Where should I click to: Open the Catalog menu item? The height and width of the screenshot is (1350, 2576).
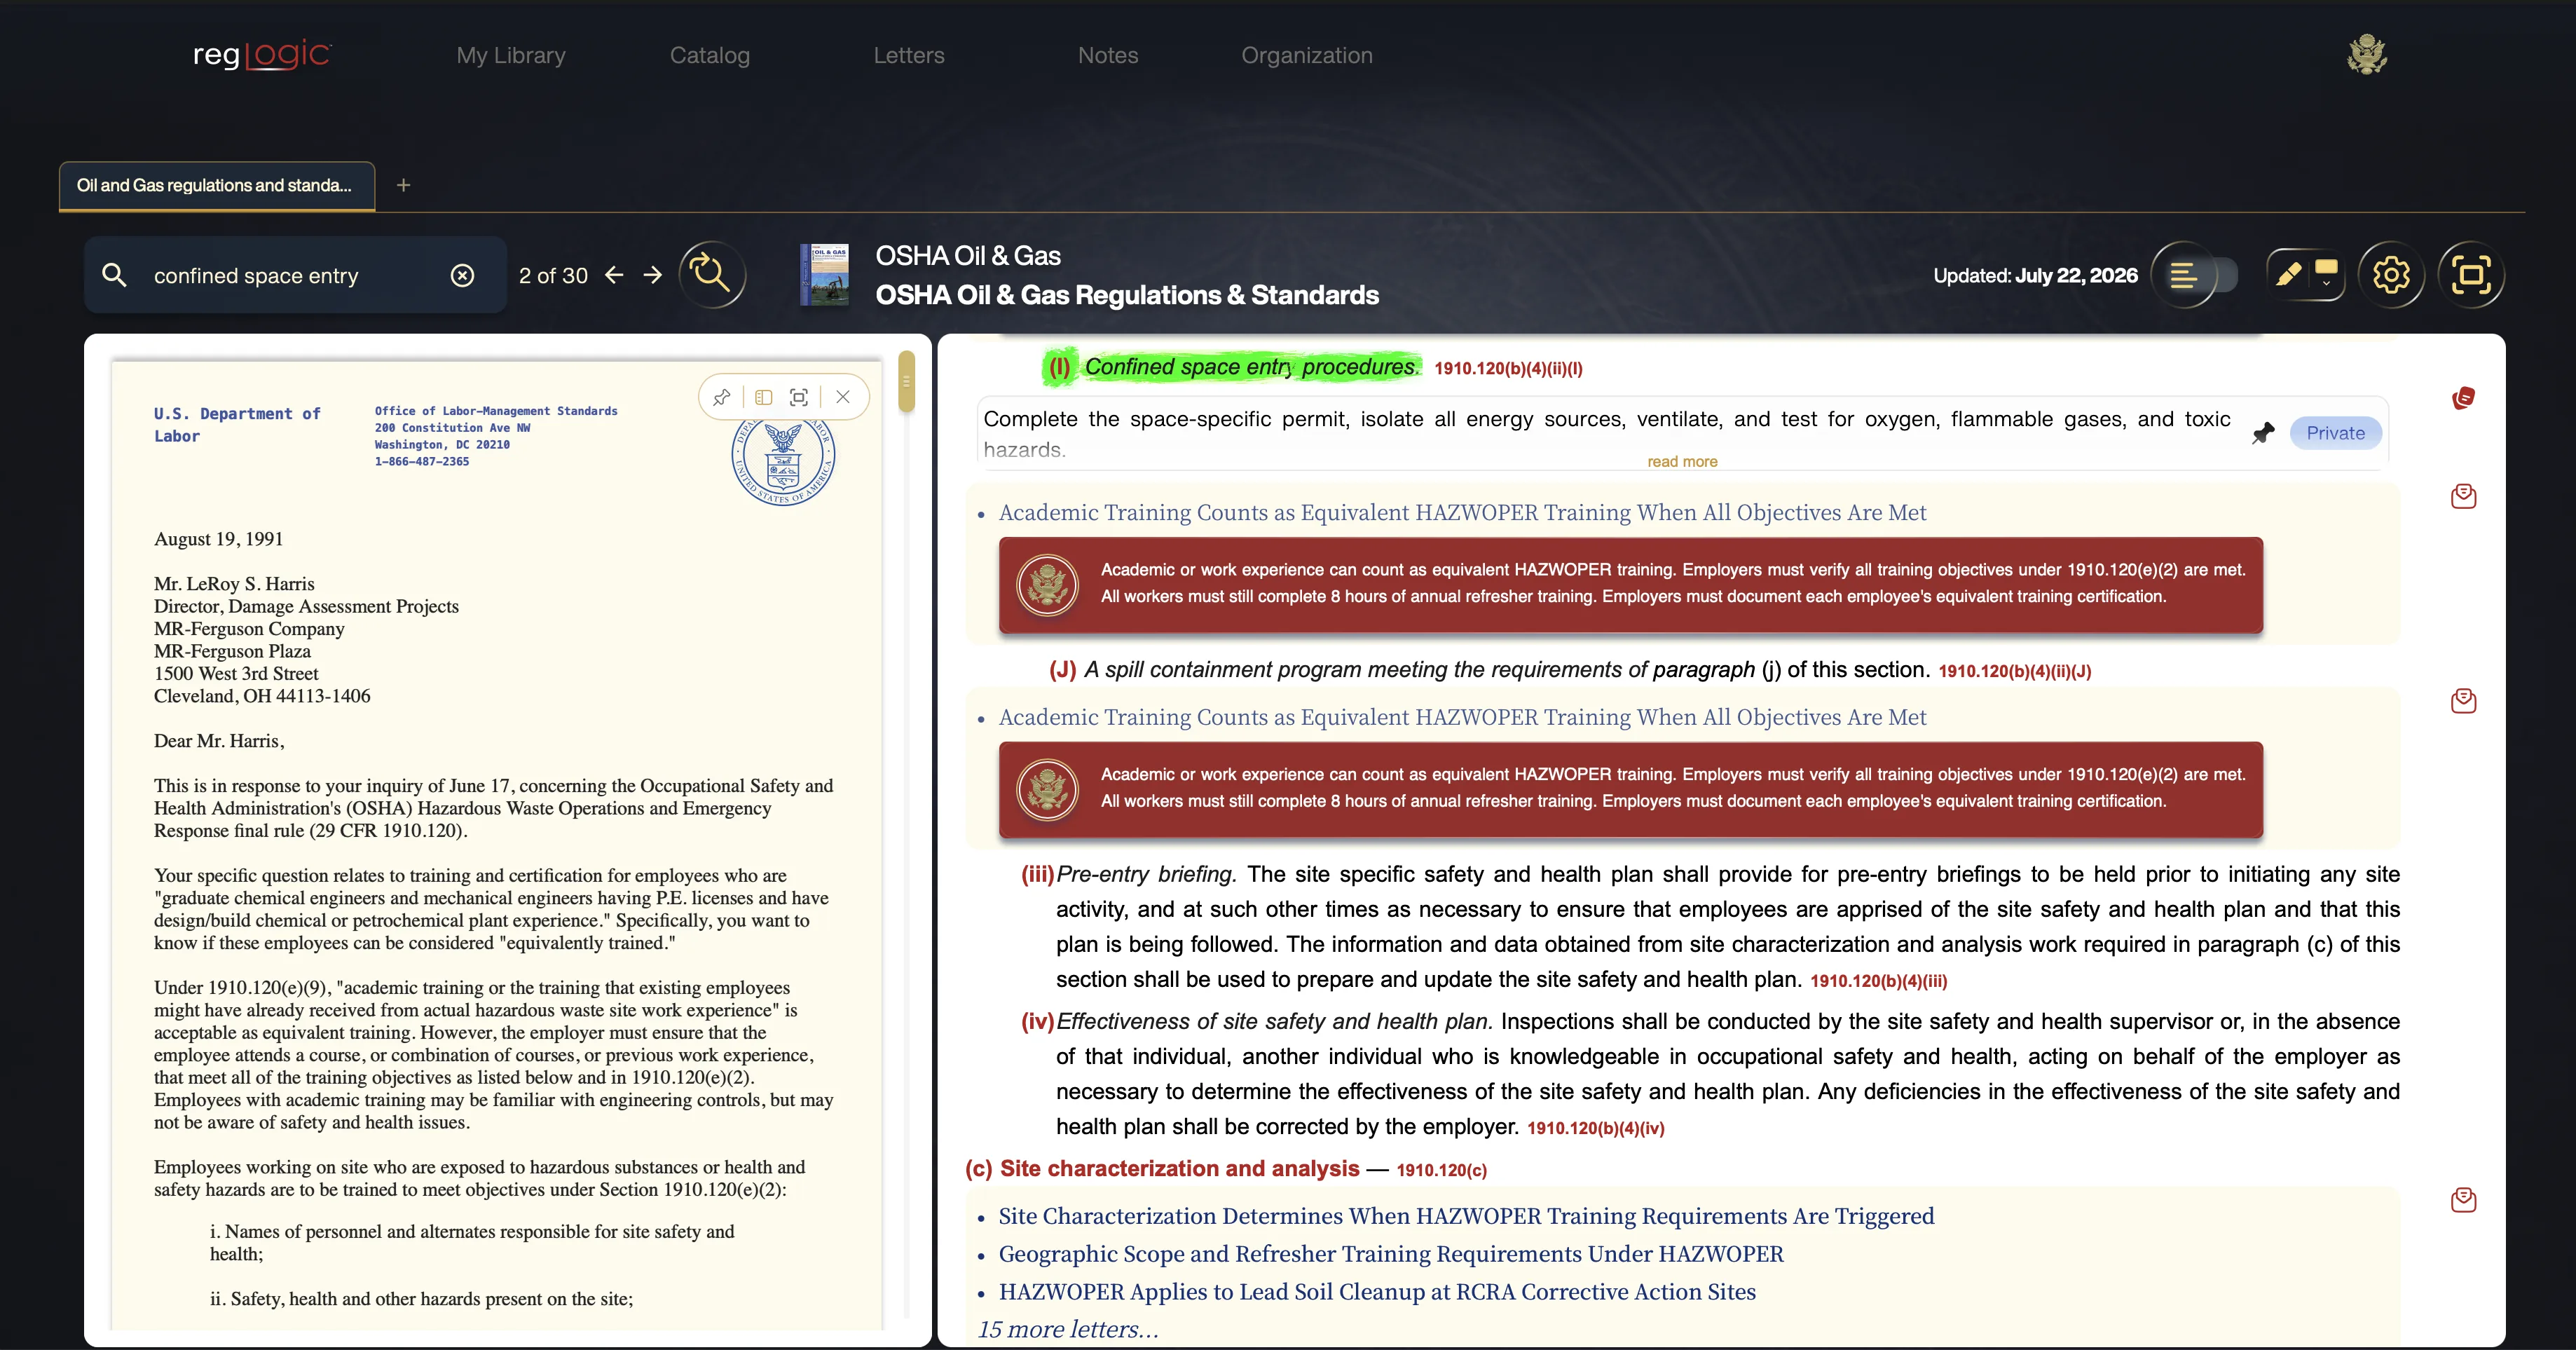[710, 55]
